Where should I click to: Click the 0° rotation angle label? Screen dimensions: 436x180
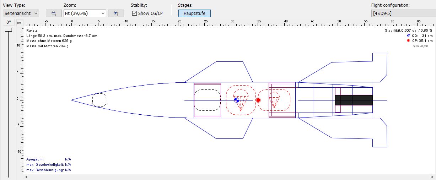coord(9,22)
